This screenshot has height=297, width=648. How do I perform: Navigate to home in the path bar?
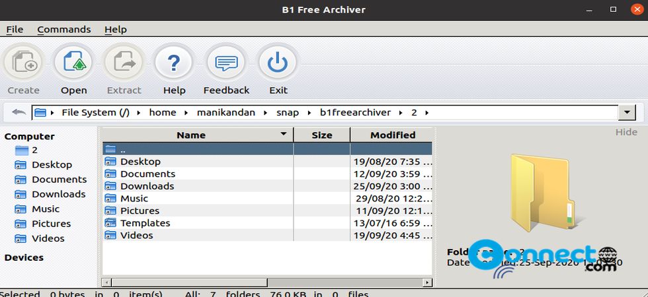click(163, 113)
